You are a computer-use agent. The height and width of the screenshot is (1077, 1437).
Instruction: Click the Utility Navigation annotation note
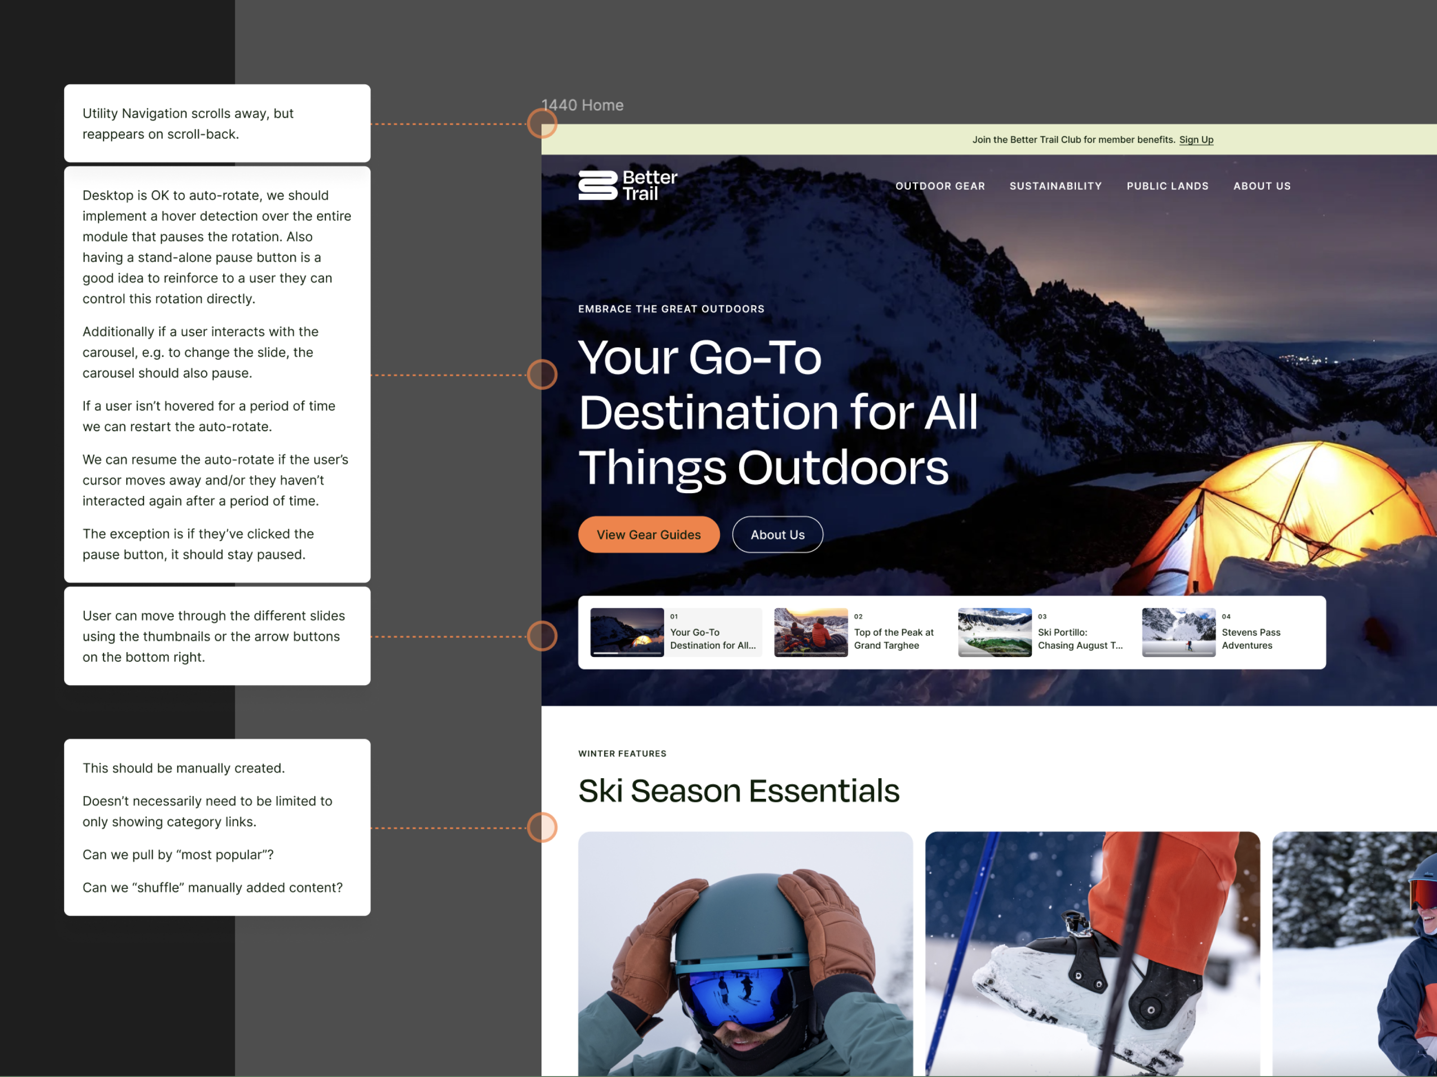(x=217, y=123)
